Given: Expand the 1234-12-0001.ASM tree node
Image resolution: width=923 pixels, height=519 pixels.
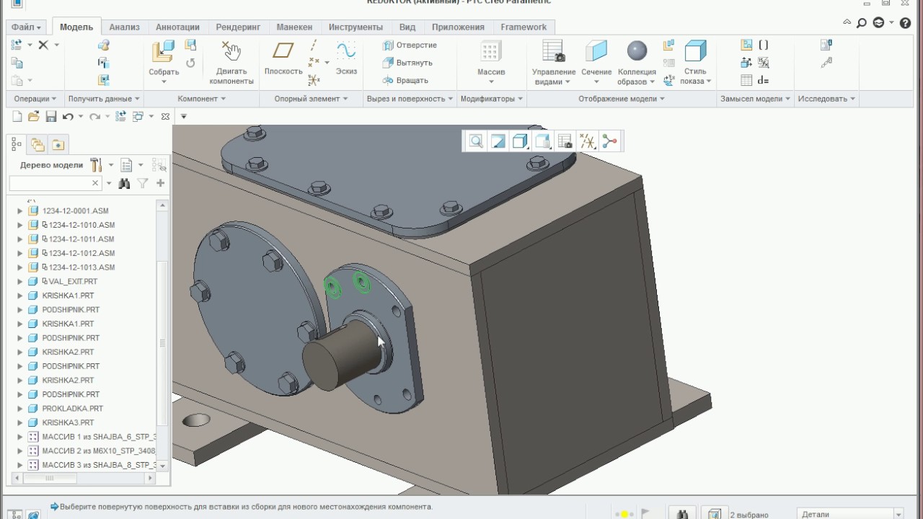Looking at the screenshot, I should tap(20, 211).
